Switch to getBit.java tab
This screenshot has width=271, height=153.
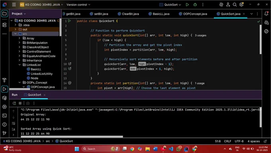[x=71, y=14]
